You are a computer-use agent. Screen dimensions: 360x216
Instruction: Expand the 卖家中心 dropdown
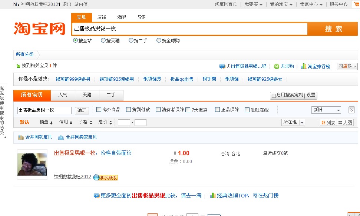click(x=311, y=4)
